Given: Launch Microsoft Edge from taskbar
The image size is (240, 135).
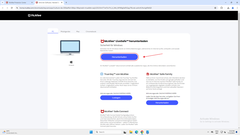Looking at the screenshot, I should pos(136,132).
